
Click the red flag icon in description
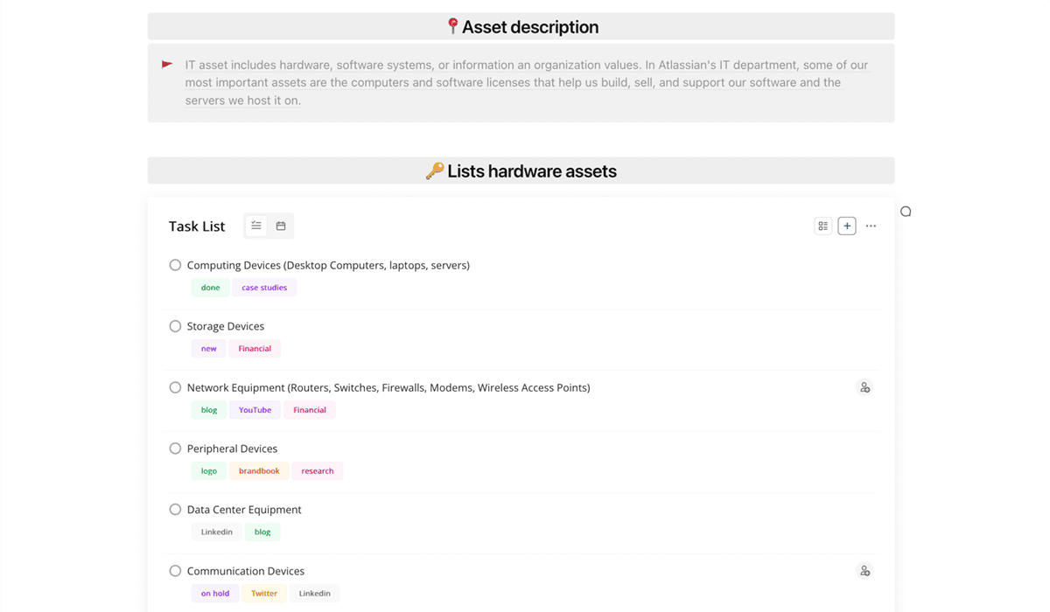[167, 65]
